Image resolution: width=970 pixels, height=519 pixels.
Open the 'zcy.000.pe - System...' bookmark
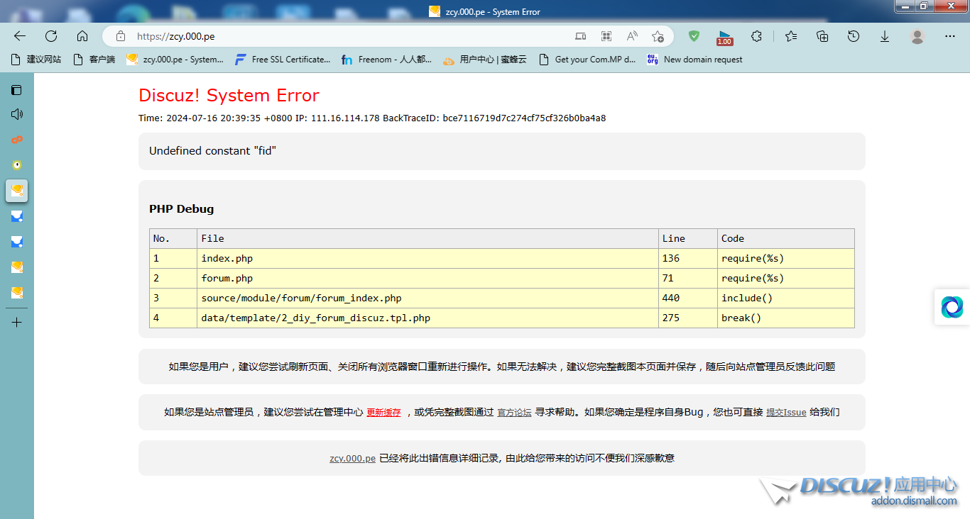[x=175, y=60]
